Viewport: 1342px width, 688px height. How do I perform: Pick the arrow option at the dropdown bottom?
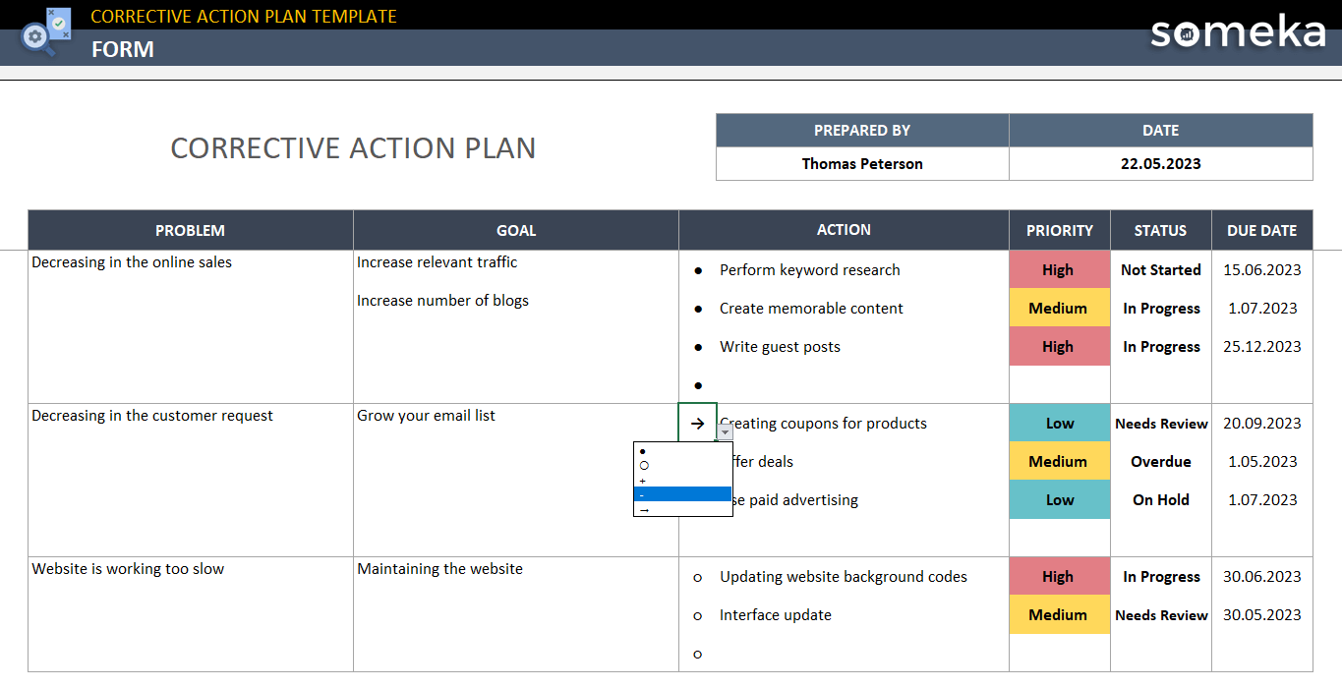(682, 509)
